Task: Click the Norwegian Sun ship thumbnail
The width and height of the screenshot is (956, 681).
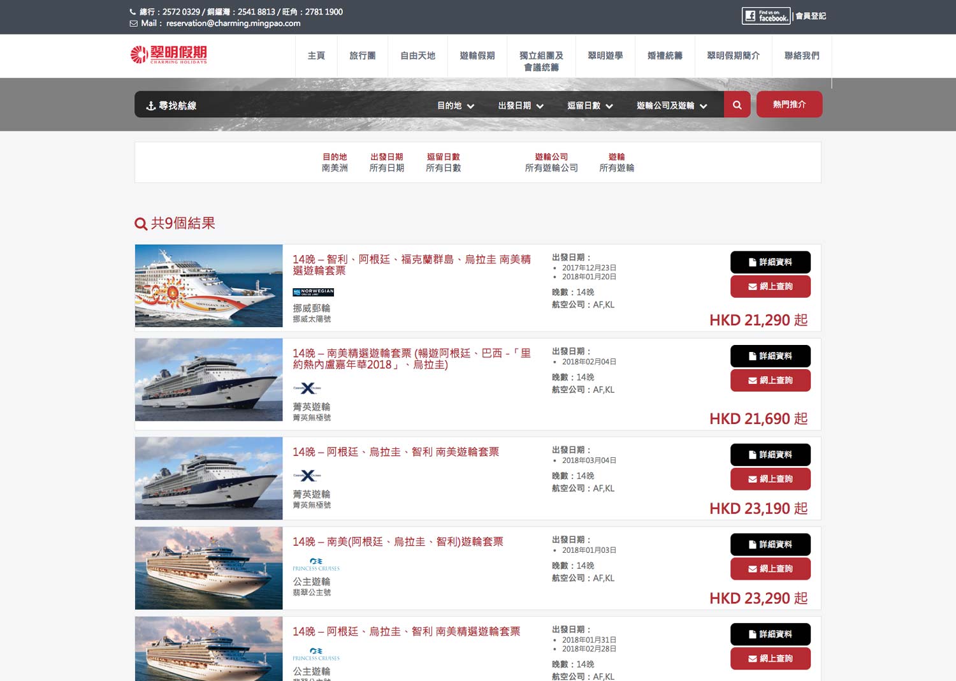Action: (x=209, y=286)
